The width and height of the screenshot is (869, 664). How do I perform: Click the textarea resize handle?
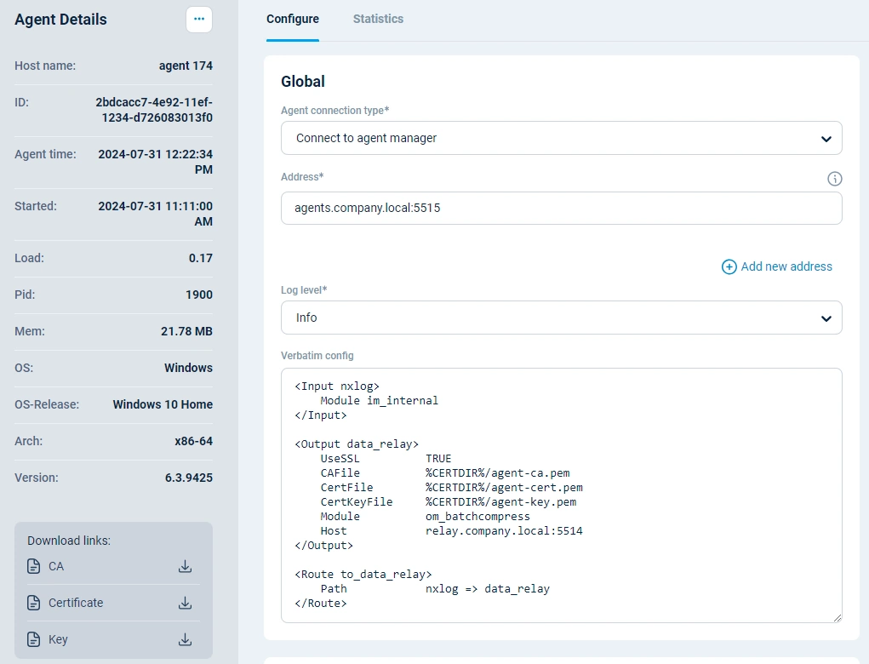[x=838, y=617]
